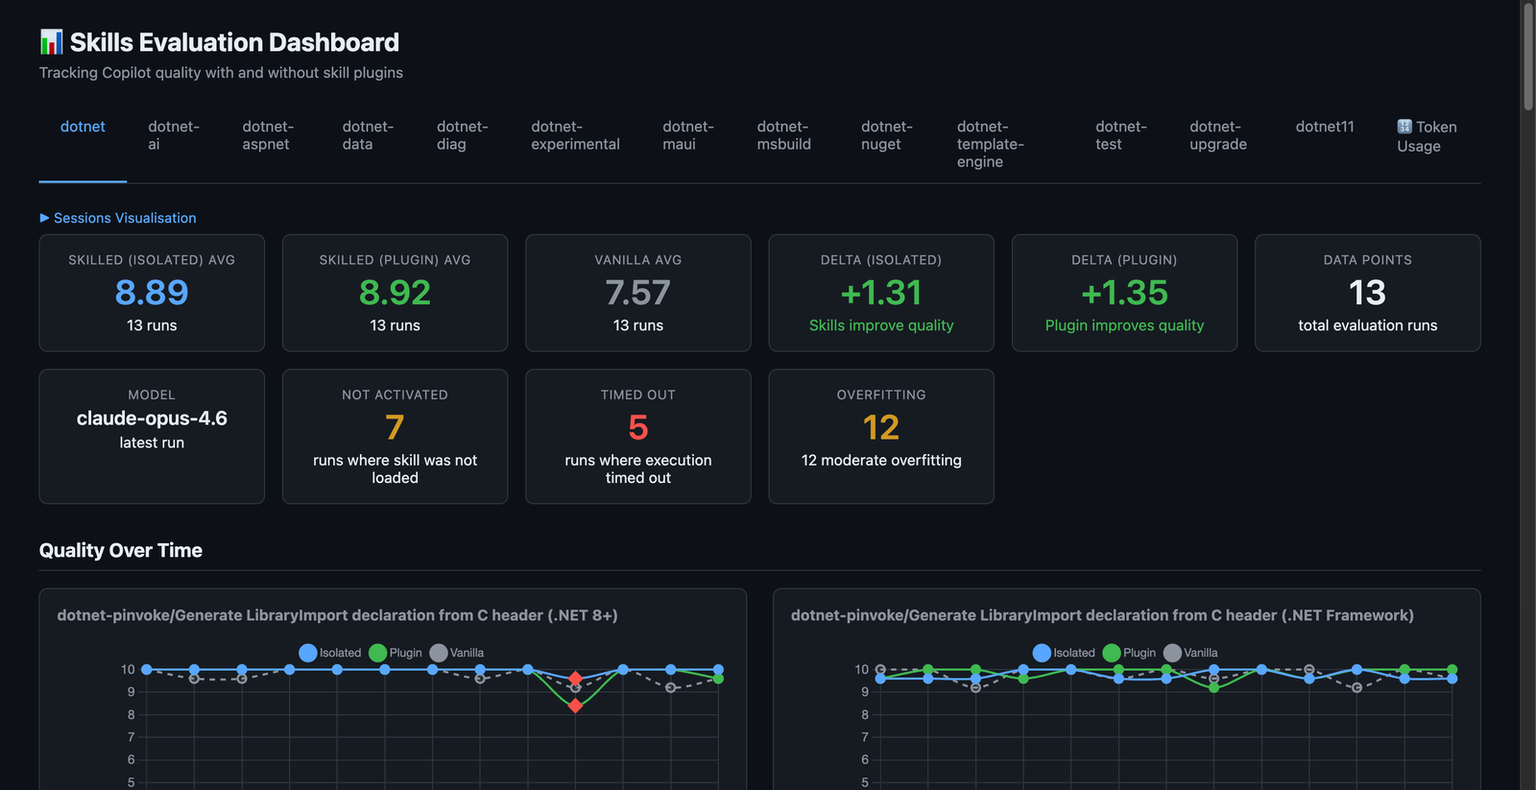Viewport: 1536px width, 790px height.
Task: Open the dotnet-data tab
Action: (x=368, y=135)
